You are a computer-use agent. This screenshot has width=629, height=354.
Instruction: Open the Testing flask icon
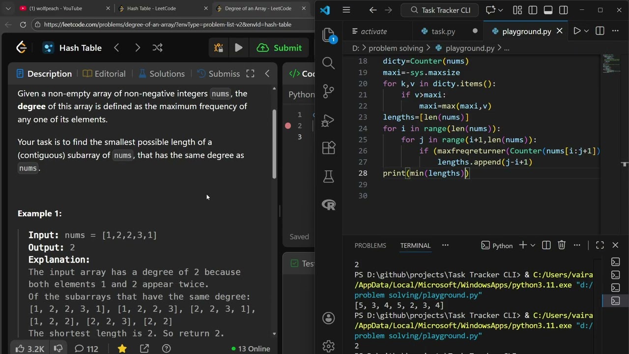(328, 177)
